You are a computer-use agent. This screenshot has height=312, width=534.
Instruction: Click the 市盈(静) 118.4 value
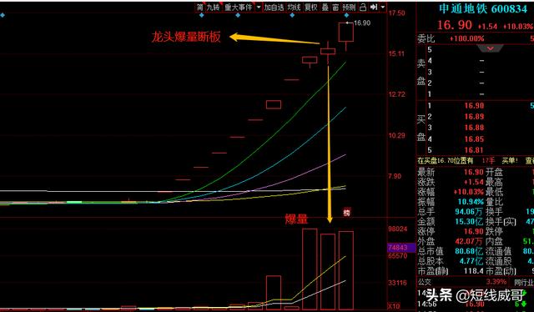coord(474,271)
